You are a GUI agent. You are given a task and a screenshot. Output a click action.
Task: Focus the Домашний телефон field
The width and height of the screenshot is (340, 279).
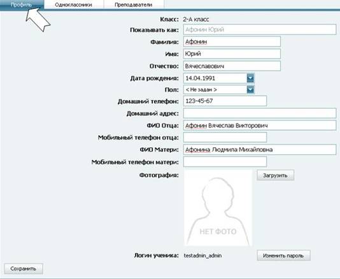(x=225, y=101)
